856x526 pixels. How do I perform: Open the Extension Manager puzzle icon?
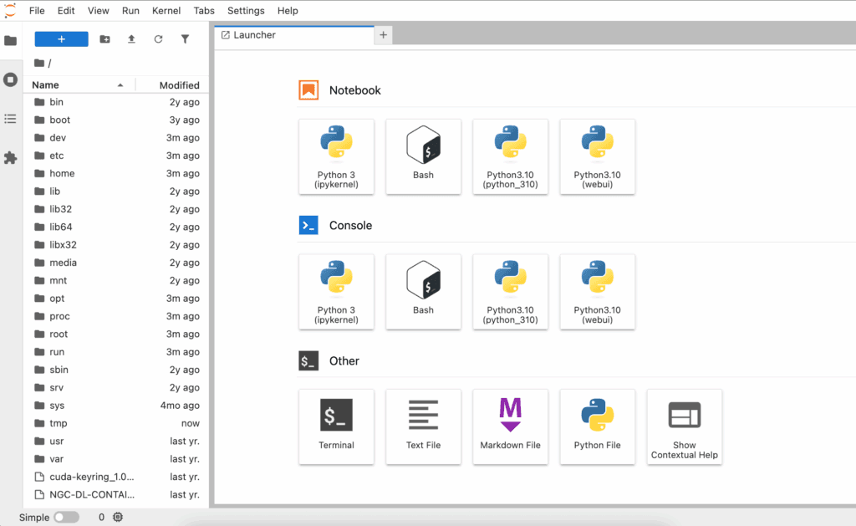10,157
